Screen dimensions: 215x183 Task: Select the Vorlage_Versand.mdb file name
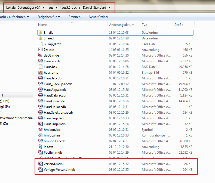59,170
